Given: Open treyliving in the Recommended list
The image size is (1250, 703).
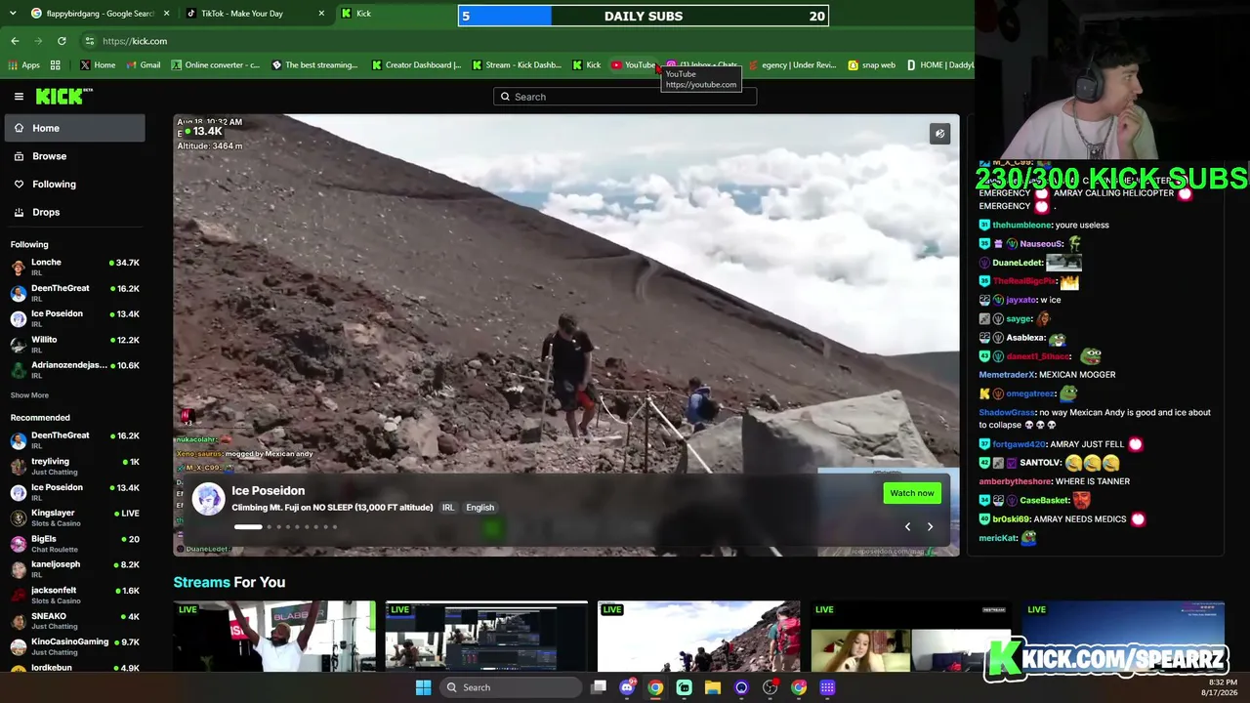Looking at the screenshot, I should click(x=74, y=467).
